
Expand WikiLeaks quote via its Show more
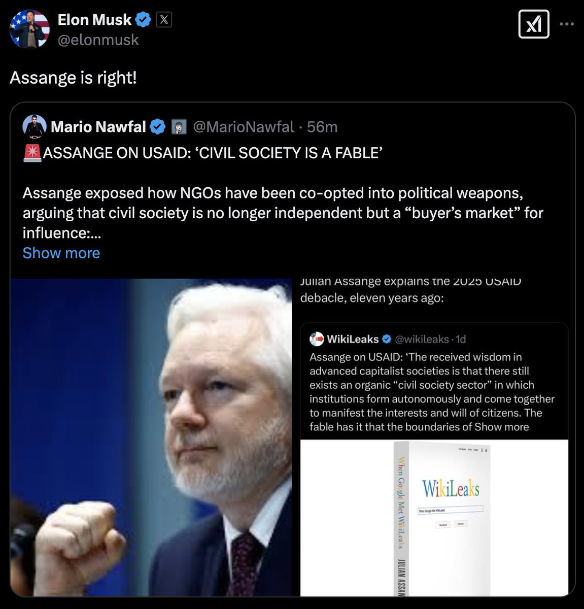click(x=501, y=427)
